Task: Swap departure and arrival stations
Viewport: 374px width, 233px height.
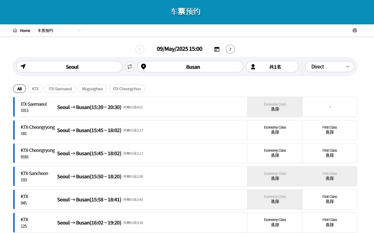Action: pos(130,67)
